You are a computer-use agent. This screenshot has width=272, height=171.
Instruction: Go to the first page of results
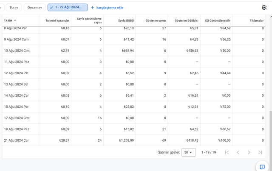pos(227,152)
